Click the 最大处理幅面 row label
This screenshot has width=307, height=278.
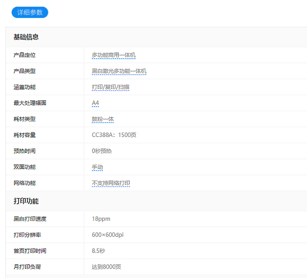point(30,103)
